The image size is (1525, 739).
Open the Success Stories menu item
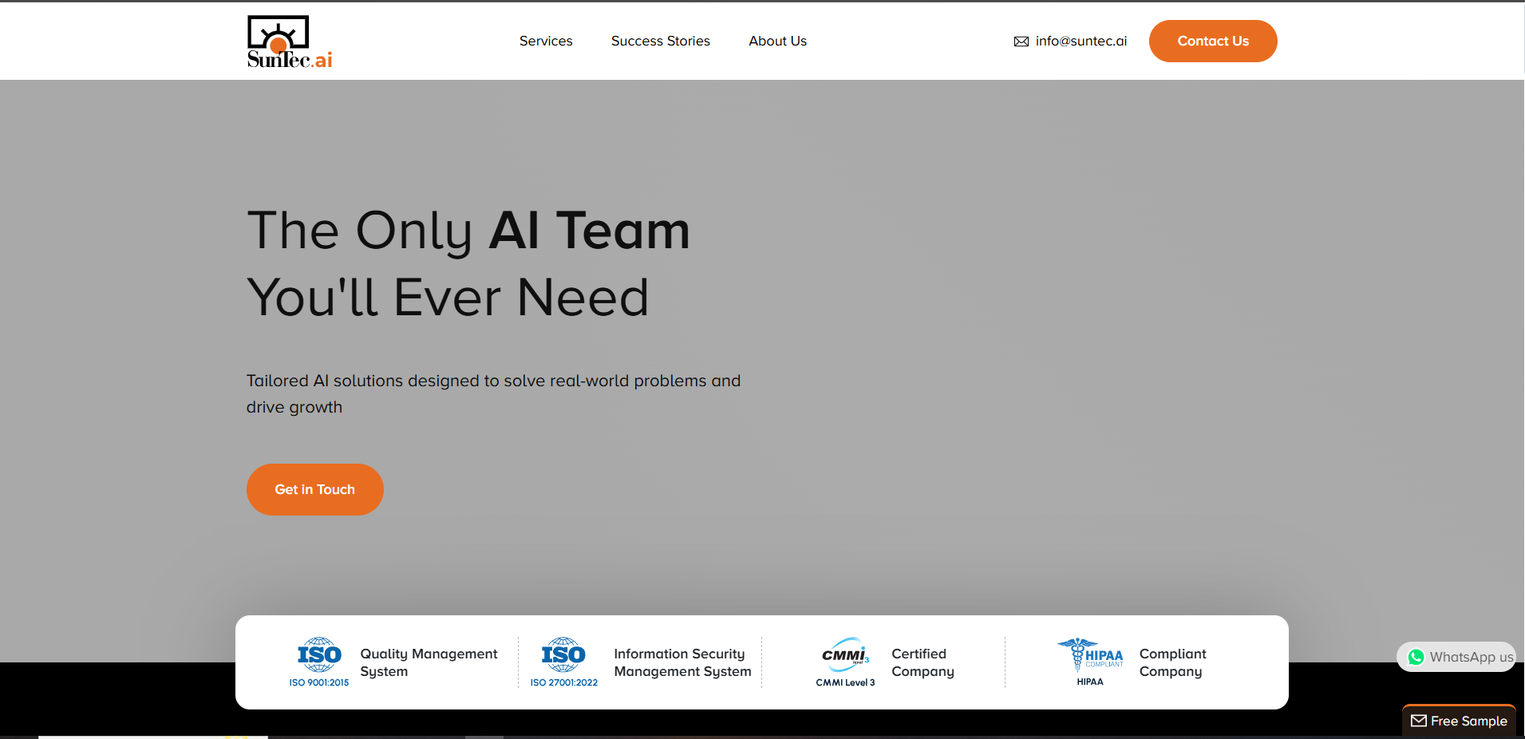tap(660, 41)
